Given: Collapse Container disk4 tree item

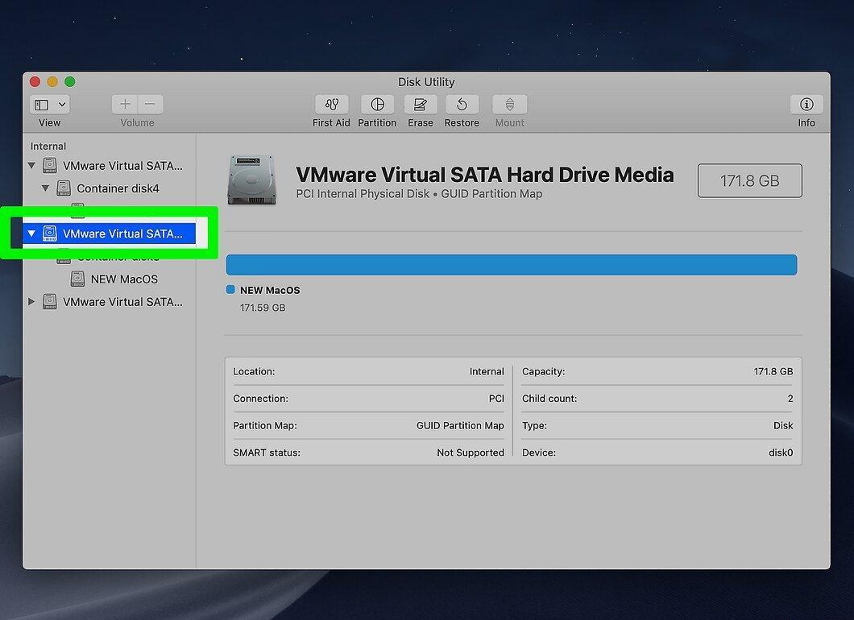Looking at the screenshot, I should coord(45,188).
